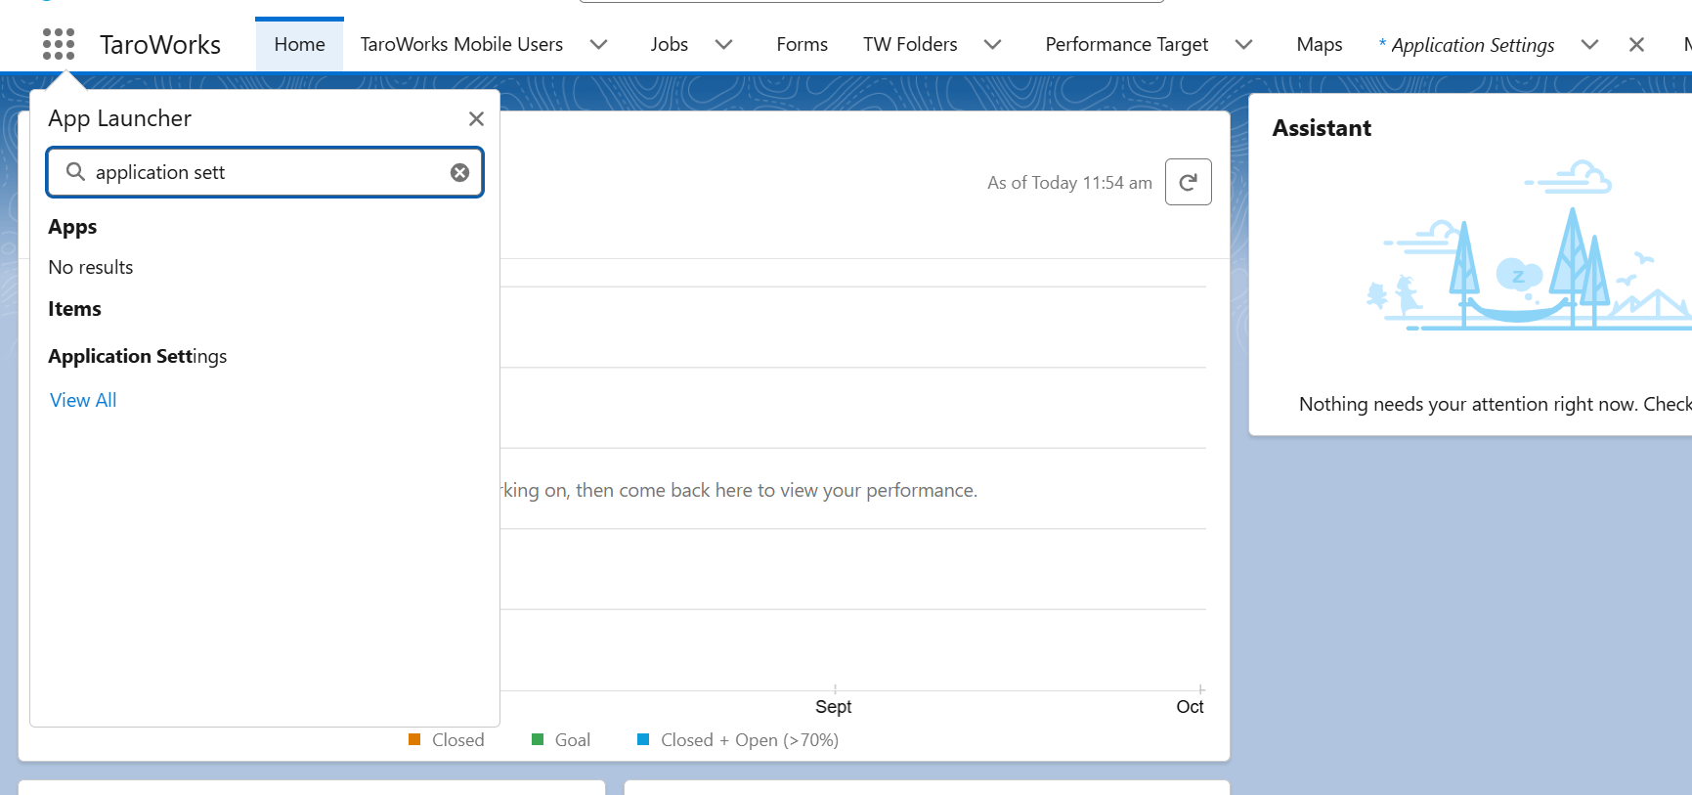Refresh the performance chart
Screen dimensions: 1692x795
click(x=1188, y=182)
